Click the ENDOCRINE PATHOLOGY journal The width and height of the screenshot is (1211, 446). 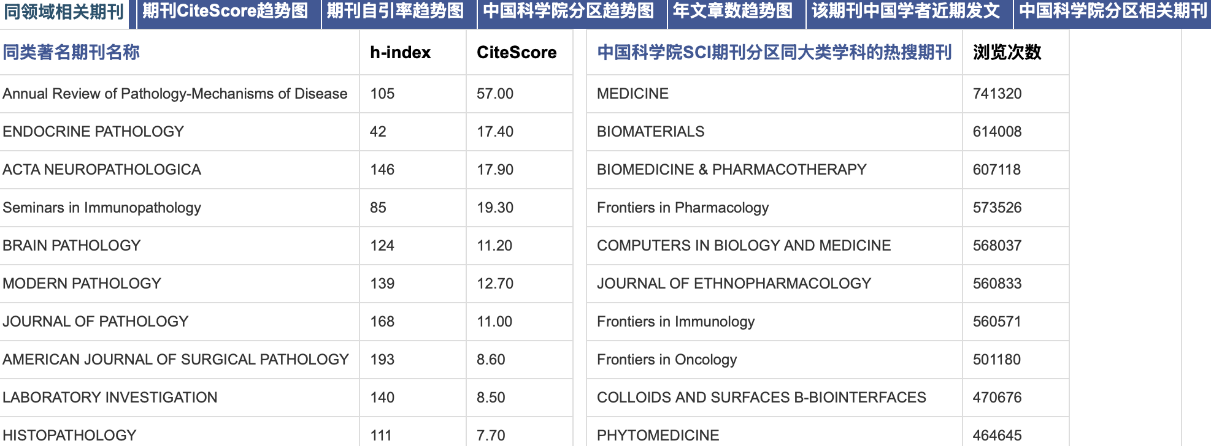click(93, 132)
